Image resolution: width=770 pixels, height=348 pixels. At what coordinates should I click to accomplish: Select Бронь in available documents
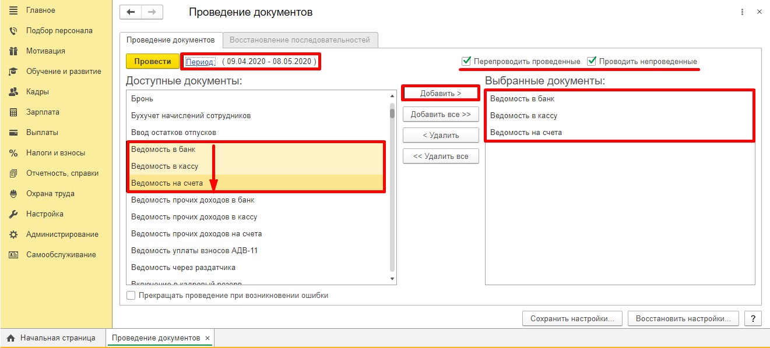click(x=257, y=99)
